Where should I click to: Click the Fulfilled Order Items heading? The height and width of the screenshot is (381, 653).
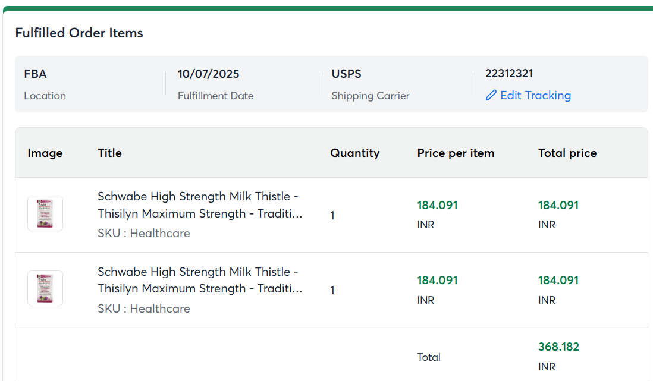(79, 33)
